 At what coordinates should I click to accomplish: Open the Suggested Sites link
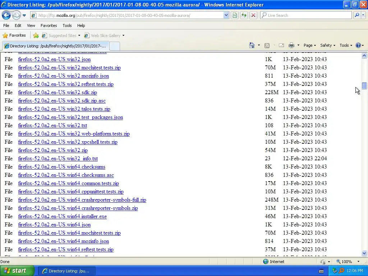[x=61, y=36]
